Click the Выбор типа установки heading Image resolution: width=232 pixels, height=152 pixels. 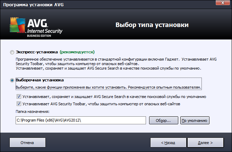152,25
